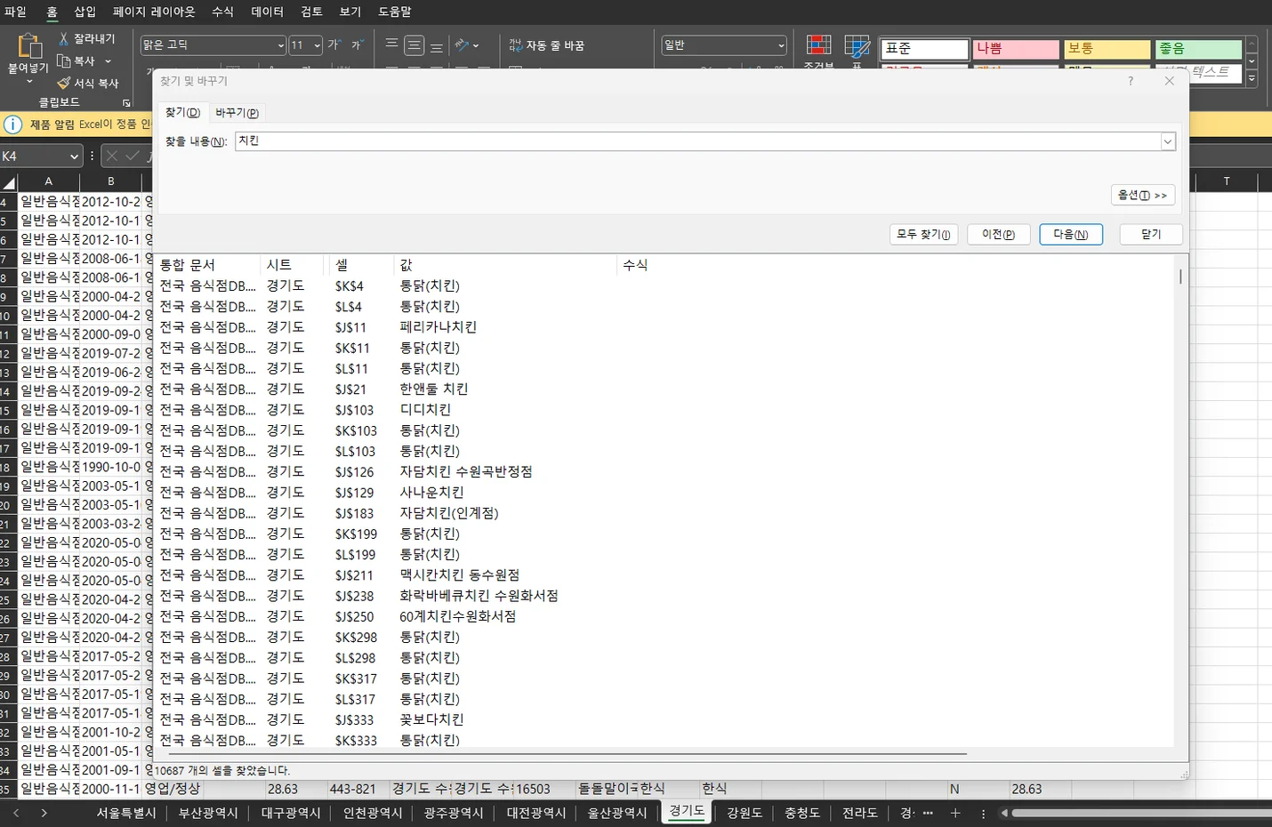Add a new sheet with plus icon
Screen dimensions: 1272x827
pos(955,814)
